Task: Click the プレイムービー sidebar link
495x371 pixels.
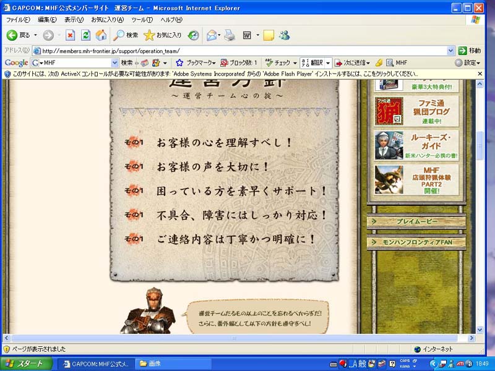Action: pos(416,221)
